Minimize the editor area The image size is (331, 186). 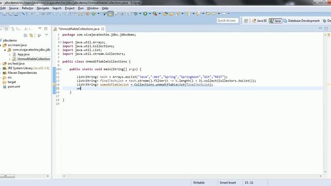point(320,28)
